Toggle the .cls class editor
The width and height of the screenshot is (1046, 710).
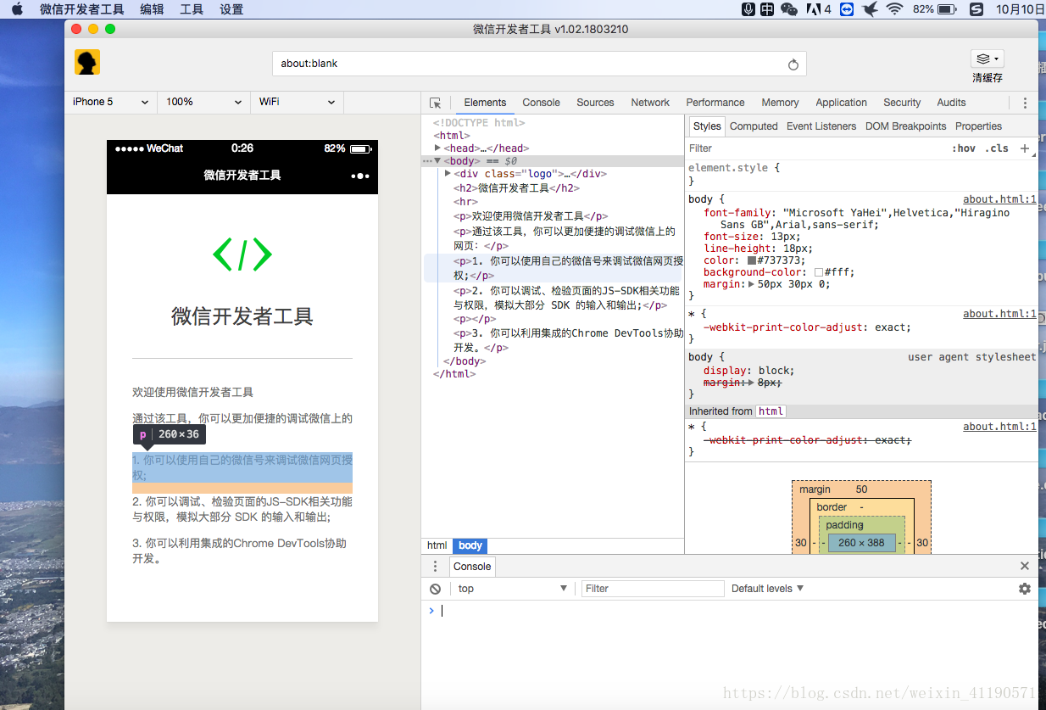click(x=998, y=148)
